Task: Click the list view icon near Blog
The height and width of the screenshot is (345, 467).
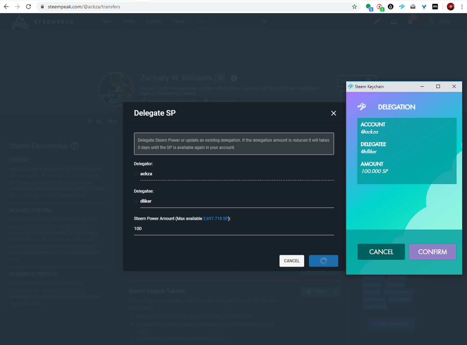Action: (99, 121)
